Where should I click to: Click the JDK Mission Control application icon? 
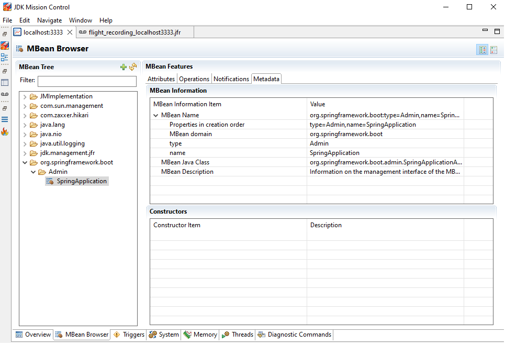tap(7, 7)
